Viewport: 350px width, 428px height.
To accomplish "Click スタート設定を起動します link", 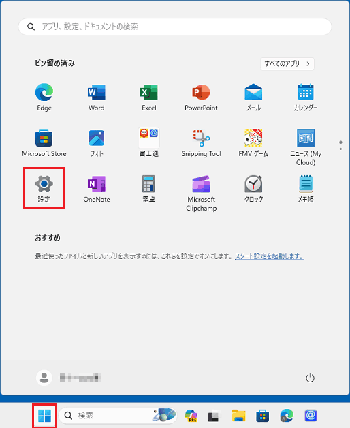I will (x=269, y=256).
